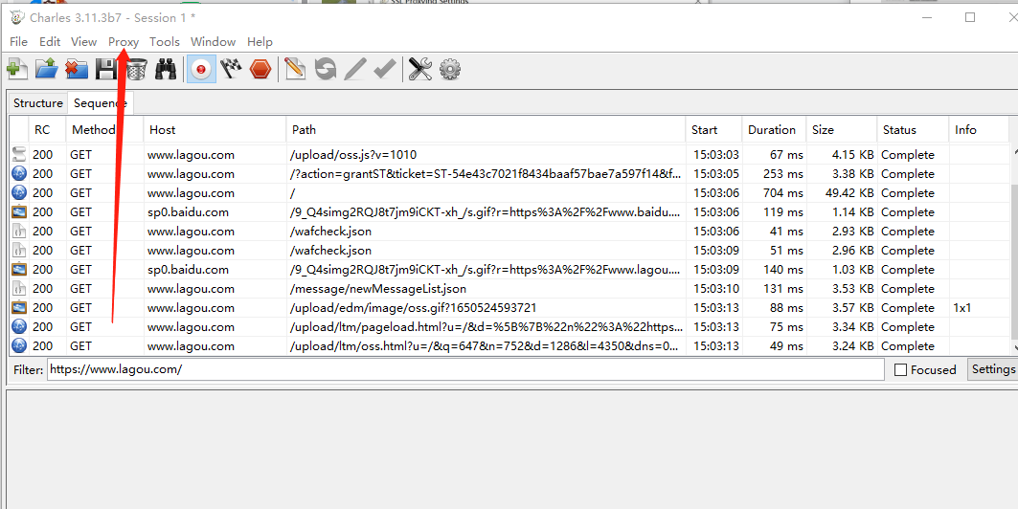Image resolution: width=1018 pixels, height=509 pixels.
Task: Open the Tools wrench icon
Action: (420, 69)
